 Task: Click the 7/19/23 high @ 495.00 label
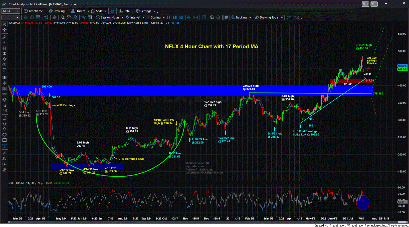point(364,47)
